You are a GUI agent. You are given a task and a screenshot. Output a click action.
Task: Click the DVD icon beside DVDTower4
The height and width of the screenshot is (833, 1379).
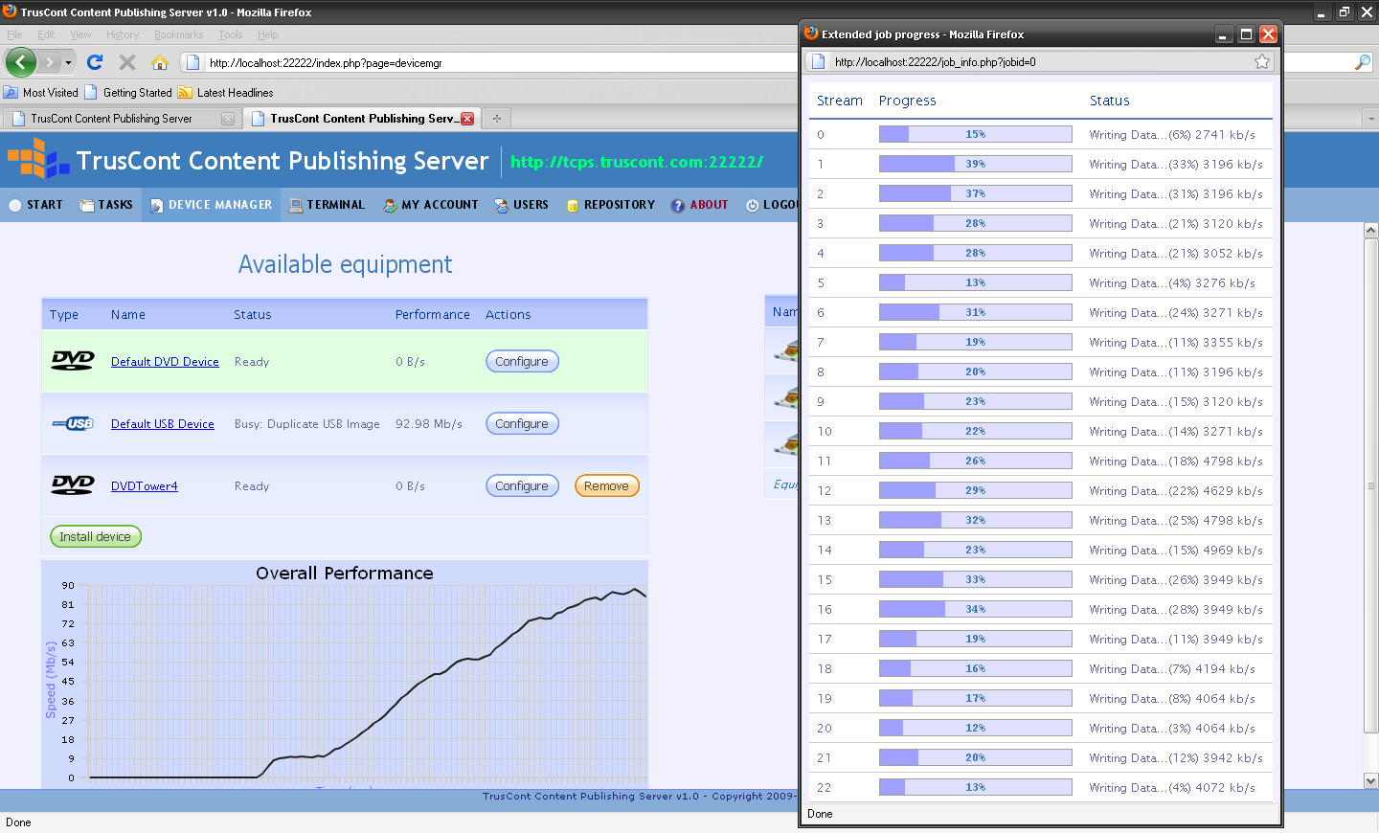[73, 485]
